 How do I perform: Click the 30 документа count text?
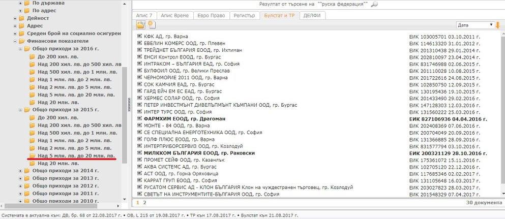(x=484, y=203)
